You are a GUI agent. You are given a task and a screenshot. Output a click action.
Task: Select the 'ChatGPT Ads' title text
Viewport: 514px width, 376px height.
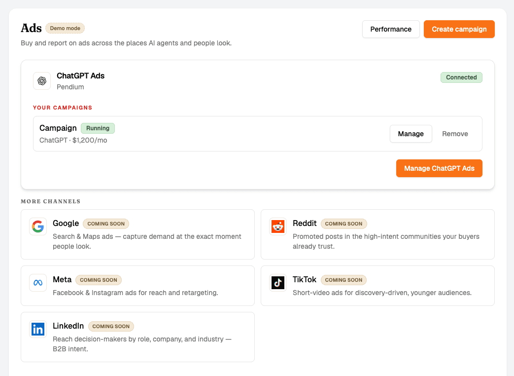[x=81, y=76]
